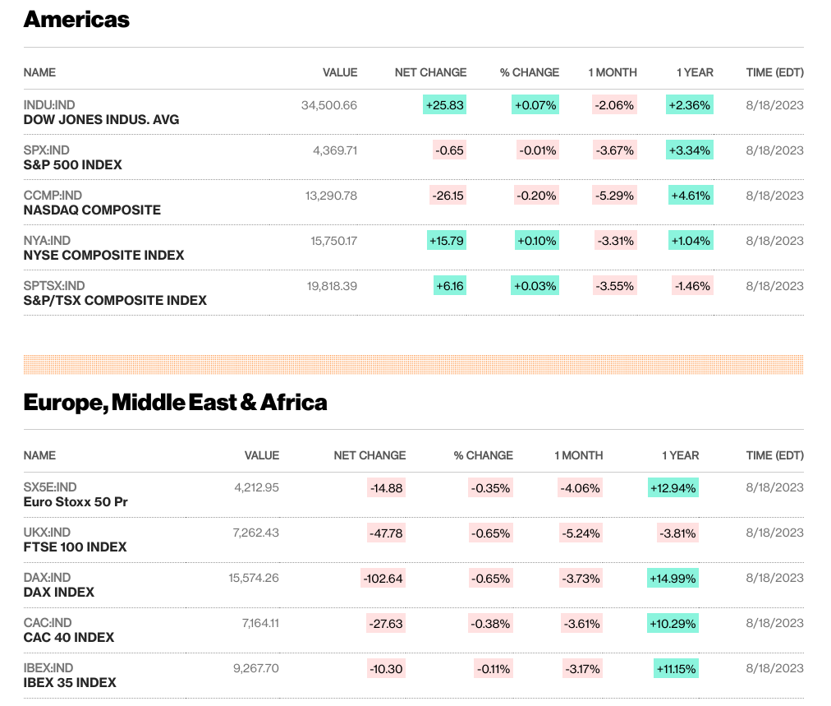Click the Euro Stoxx value 4,212.95
Viewport: 831px width, 706px height.
(256, 487)
